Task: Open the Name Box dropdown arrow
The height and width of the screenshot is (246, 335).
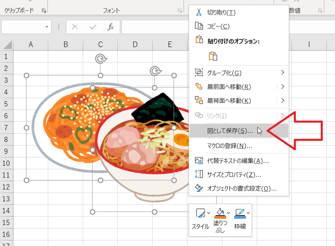Action: [x=47, y=27]
